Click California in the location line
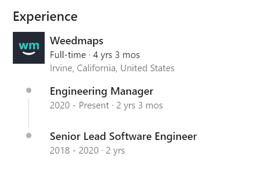 click(x=97, y=68)
